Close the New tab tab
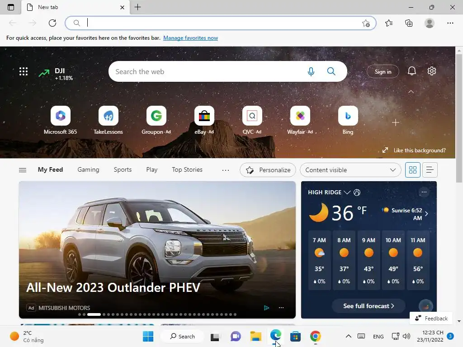Image resolution: width=463 pixels, height=347 pixels. click(x=122, y=7)
